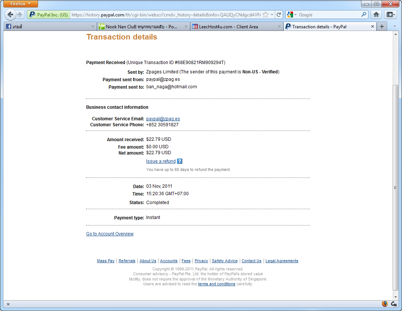Viewport: 402px width, 311px height.
Task: Open a new tab with plus button
Action: 382,26
